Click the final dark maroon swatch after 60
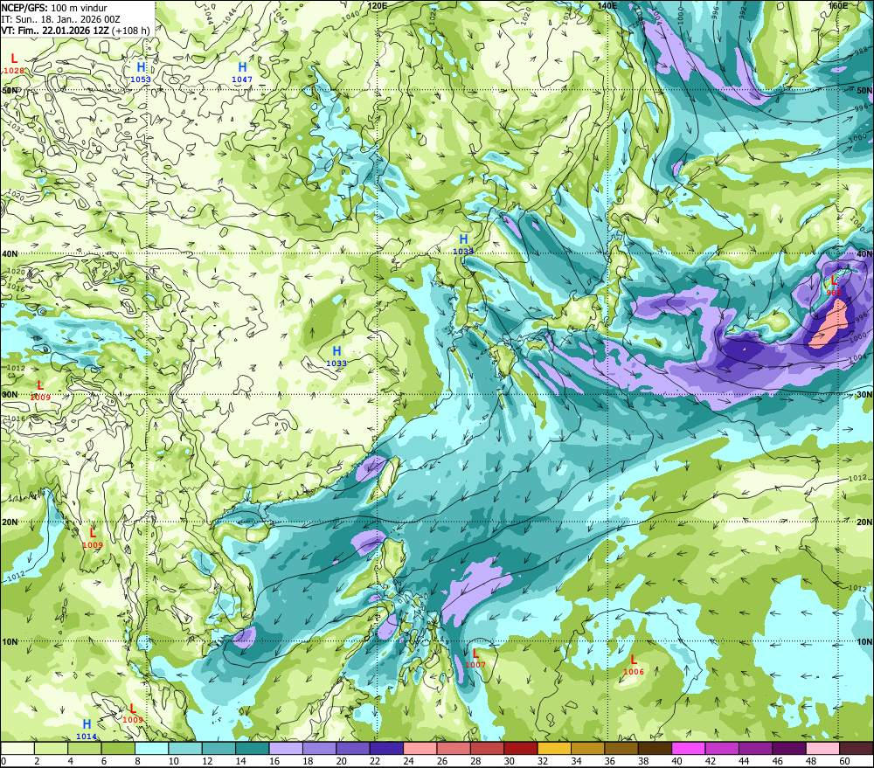 (857, 749)
